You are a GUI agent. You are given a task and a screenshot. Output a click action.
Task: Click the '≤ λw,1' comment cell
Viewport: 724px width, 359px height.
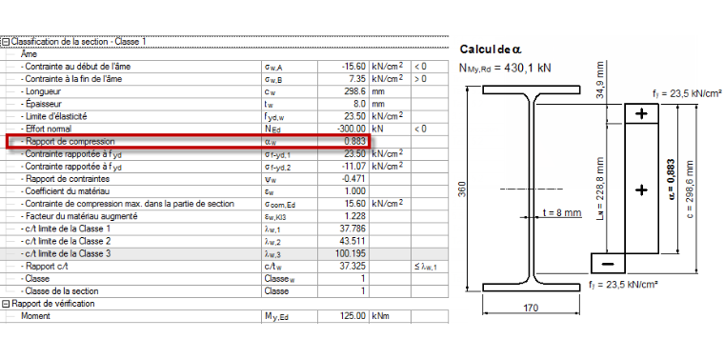point(430,267)
